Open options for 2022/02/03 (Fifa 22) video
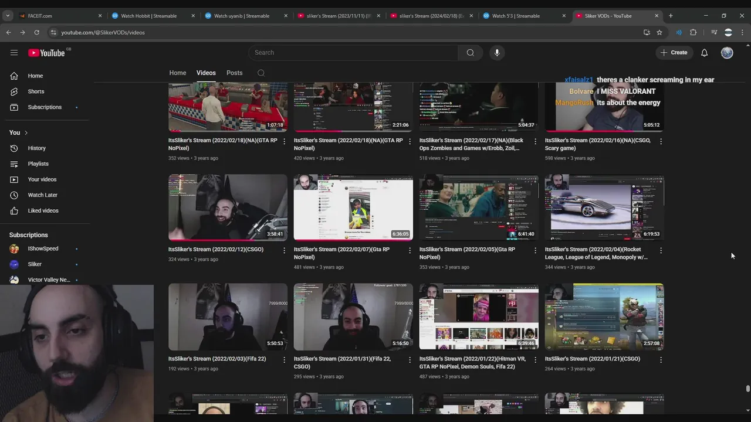Image resolution: width=751 pixels, height=422 pixels. [x=285, y=359]
